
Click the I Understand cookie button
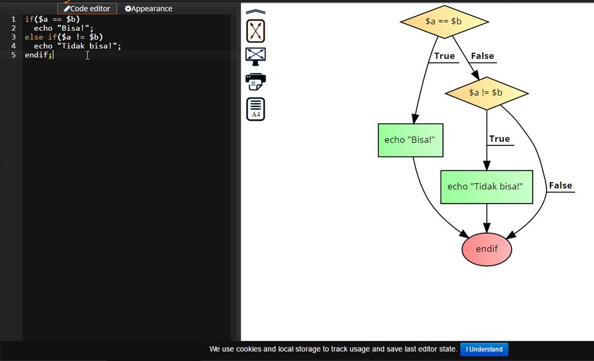click(484, 349)
